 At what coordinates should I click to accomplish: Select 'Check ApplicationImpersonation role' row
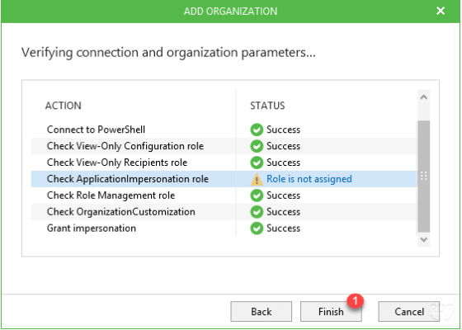click(x=224, y=179)
